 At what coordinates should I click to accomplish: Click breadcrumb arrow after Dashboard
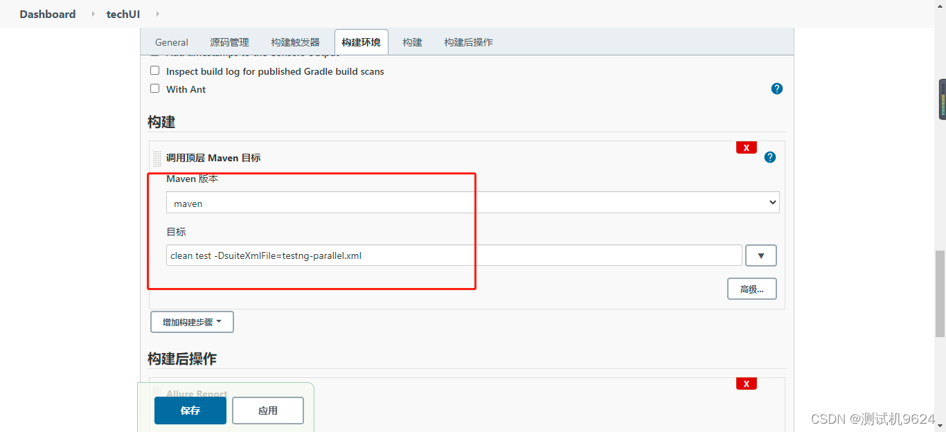(x=93, y=14)
